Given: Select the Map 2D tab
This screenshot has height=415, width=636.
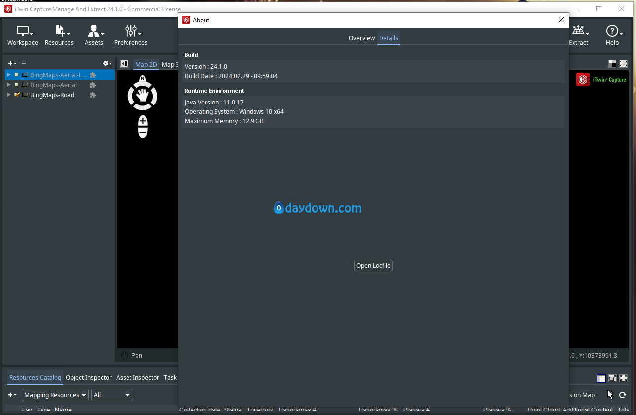Looking at the screenshot, I should (x=146, y=64).
